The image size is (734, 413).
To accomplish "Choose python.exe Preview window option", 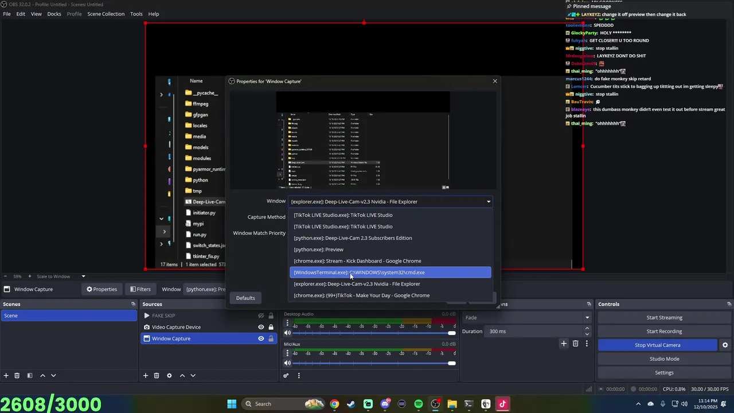I will pyautogui.click(x=391, y=250).
